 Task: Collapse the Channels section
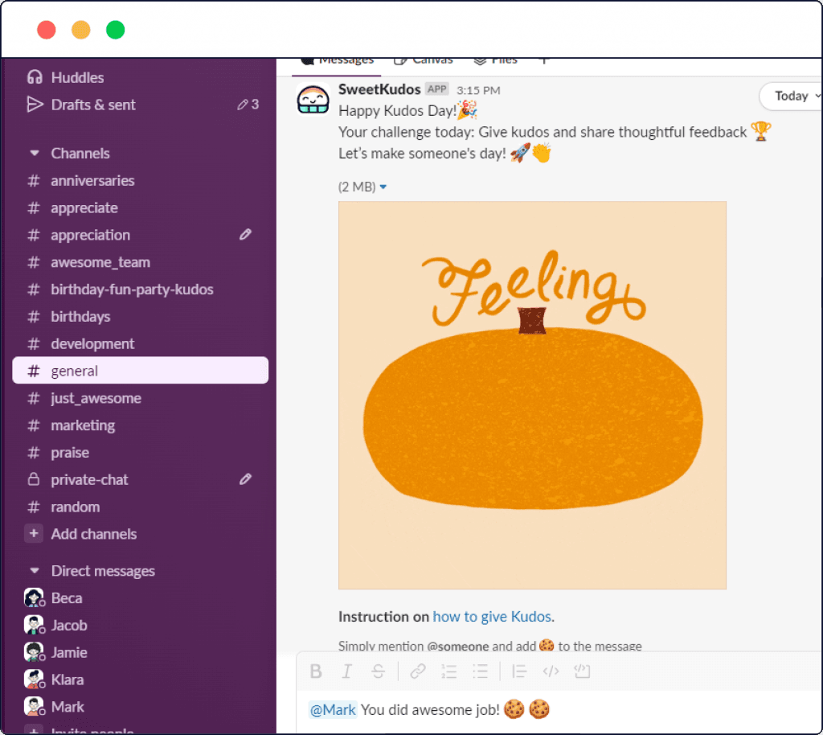[34, 154]
